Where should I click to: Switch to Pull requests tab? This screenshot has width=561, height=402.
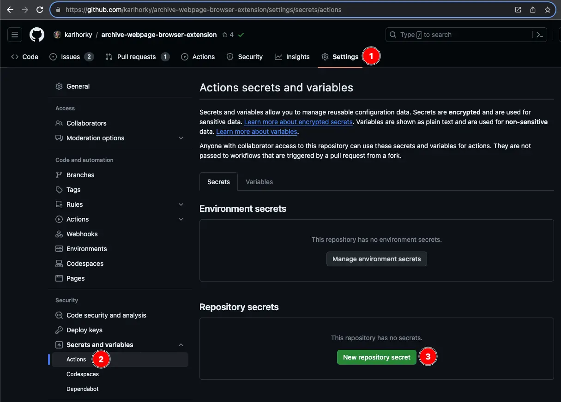click(138, 57)
